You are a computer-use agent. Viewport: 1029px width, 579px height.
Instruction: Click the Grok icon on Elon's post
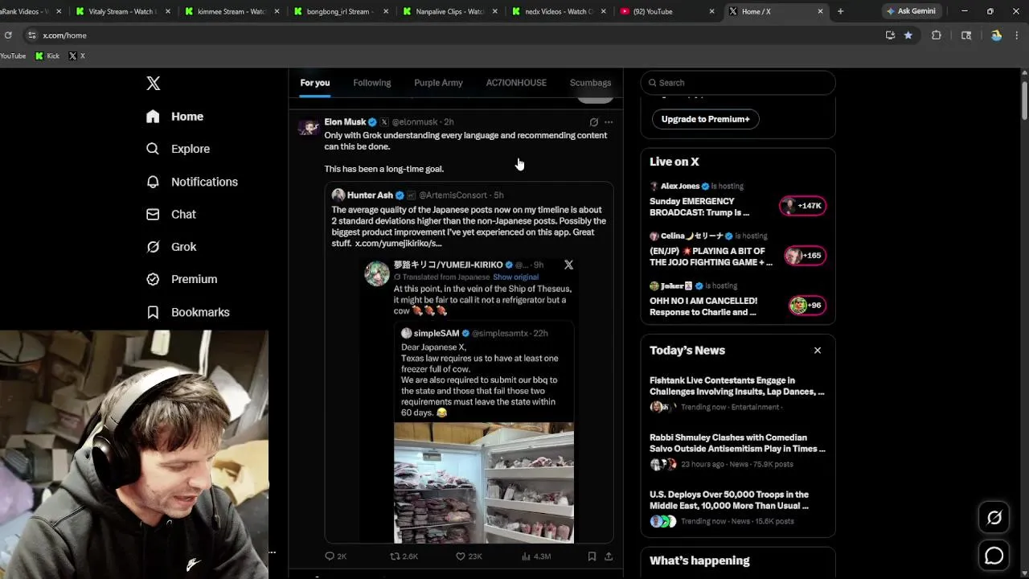coord(594,122)
